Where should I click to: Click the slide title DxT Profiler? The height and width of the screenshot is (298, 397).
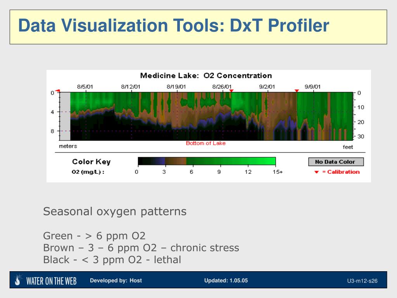coord(174,26)
